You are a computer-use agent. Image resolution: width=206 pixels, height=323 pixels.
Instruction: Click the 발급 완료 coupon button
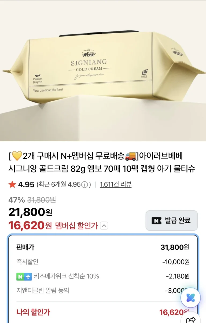coord(172,221)
